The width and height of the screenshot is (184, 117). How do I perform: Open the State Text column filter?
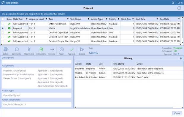click(x=27, y=19)
